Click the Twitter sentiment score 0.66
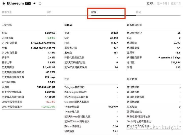183x135 pixels. click(115, 126)
